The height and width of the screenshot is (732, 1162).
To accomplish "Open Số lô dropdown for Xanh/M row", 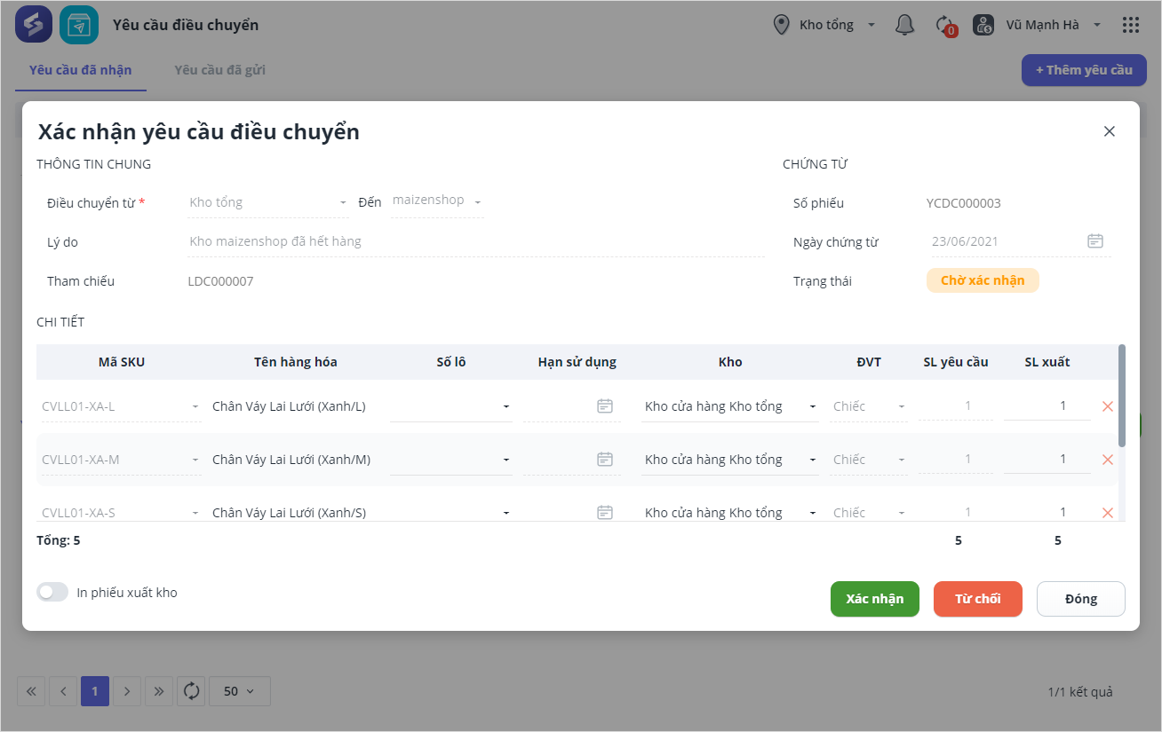I will pyautogui.click(x=506, y=460).
